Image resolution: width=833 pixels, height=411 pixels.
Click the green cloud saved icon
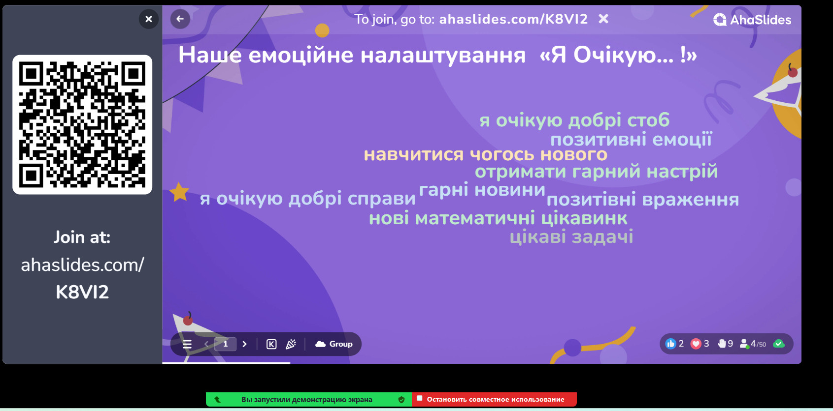[x=779, y=344]
